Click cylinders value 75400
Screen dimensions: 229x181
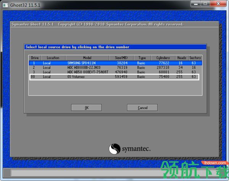click(164, 76)
